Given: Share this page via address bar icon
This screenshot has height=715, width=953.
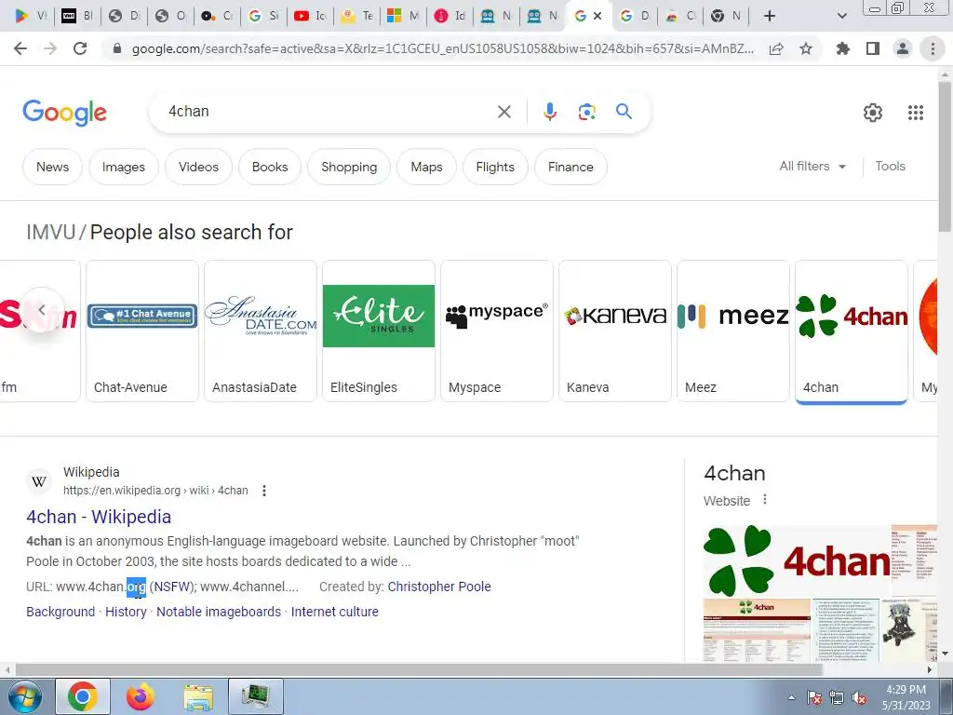Looking at the screenshot, I should pos(776,49).
